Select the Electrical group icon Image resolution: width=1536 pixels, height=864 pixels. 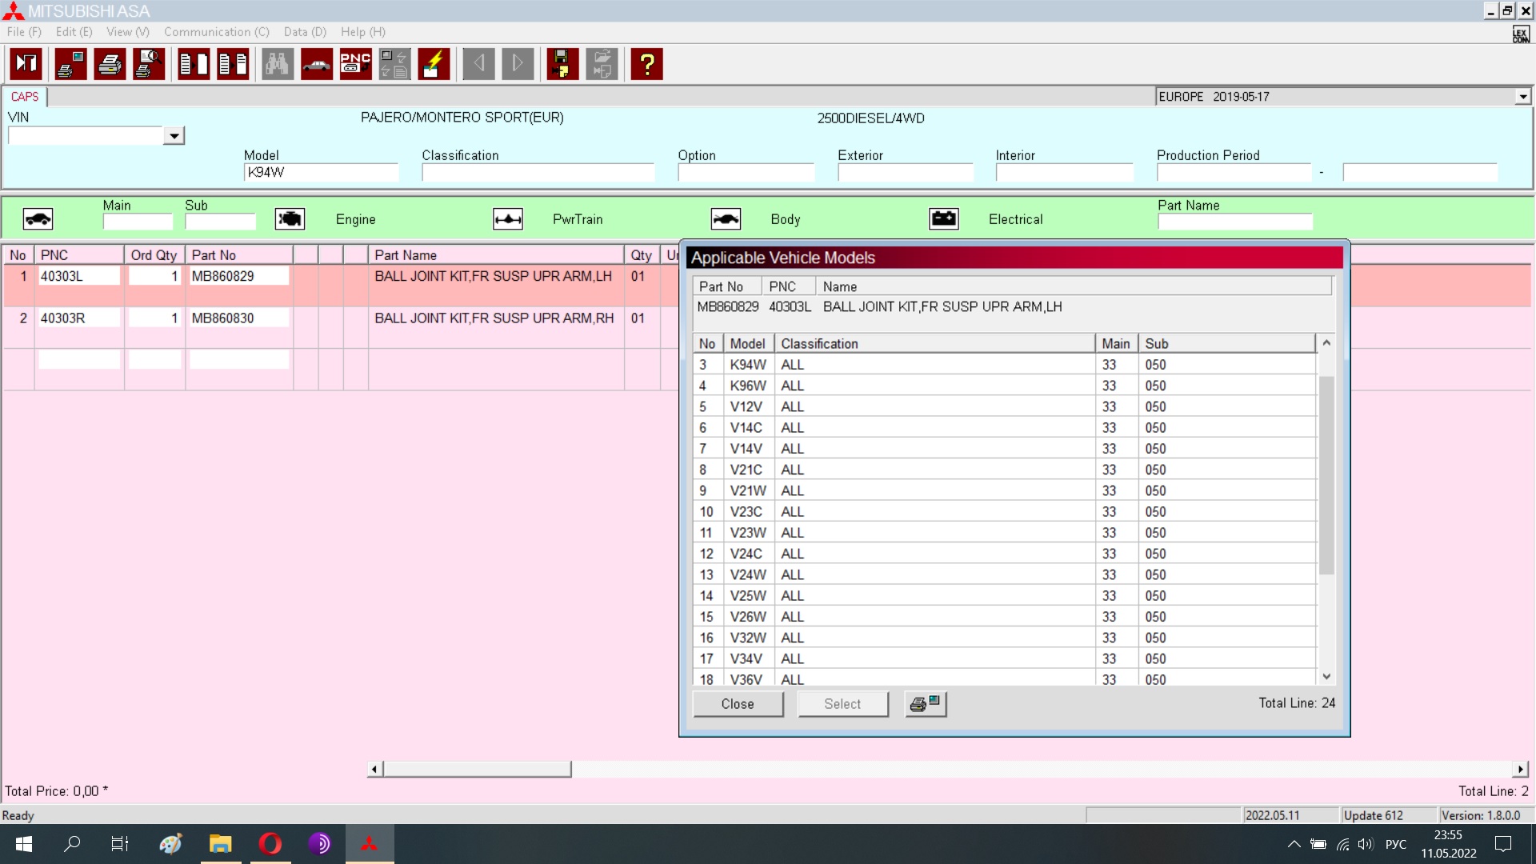(x=943, y=219)
